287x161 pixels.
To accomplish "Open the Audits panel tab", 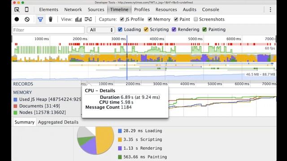I will pyautogui.click(x=189, y=9).
